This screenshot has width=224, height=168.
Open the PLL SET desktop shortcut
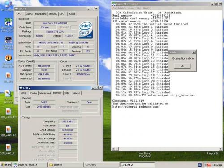pyautogui.click(x=9, y=40)
